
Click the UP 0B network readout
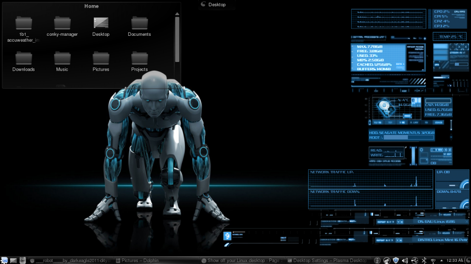(443, 172)
